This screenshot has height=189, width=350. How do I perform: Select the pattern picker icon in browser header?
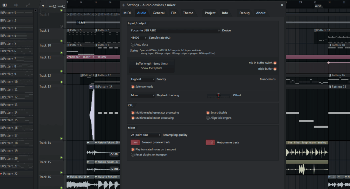[x=5, y=5]
